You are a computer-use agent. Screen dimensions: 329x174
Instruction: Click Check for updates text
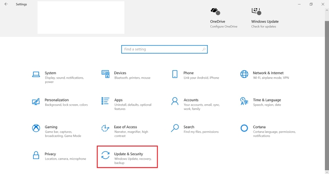pos(264,27)
